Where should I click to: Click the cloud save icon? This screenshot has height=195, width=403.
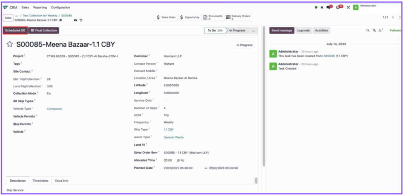pyautogui.click(x=76, y=20)
